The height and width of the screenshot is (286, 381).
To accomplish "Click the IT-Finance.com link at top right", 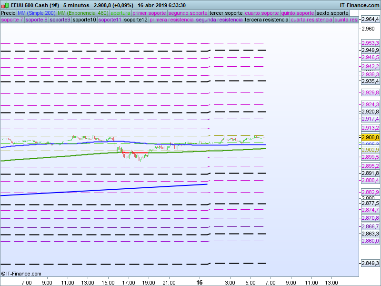I will pos(360,5).
